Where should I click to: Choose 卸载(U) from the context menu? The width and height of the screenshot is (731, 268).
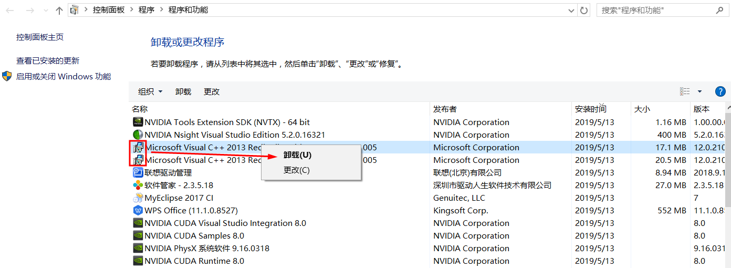pos(297,155)
